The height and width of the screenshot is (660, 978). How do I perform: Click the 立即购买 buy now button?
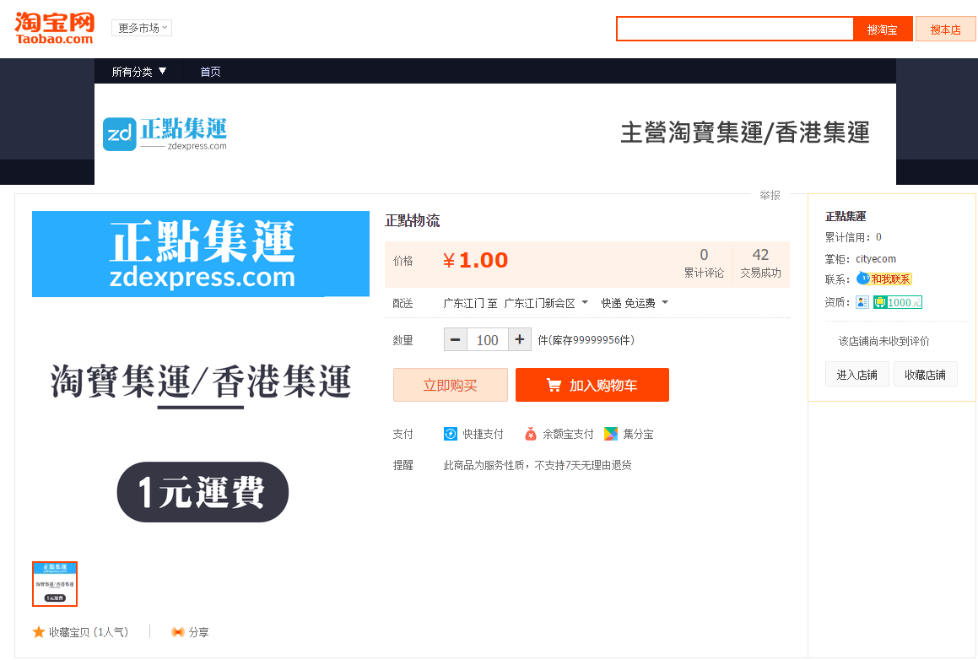click(451, 385)
